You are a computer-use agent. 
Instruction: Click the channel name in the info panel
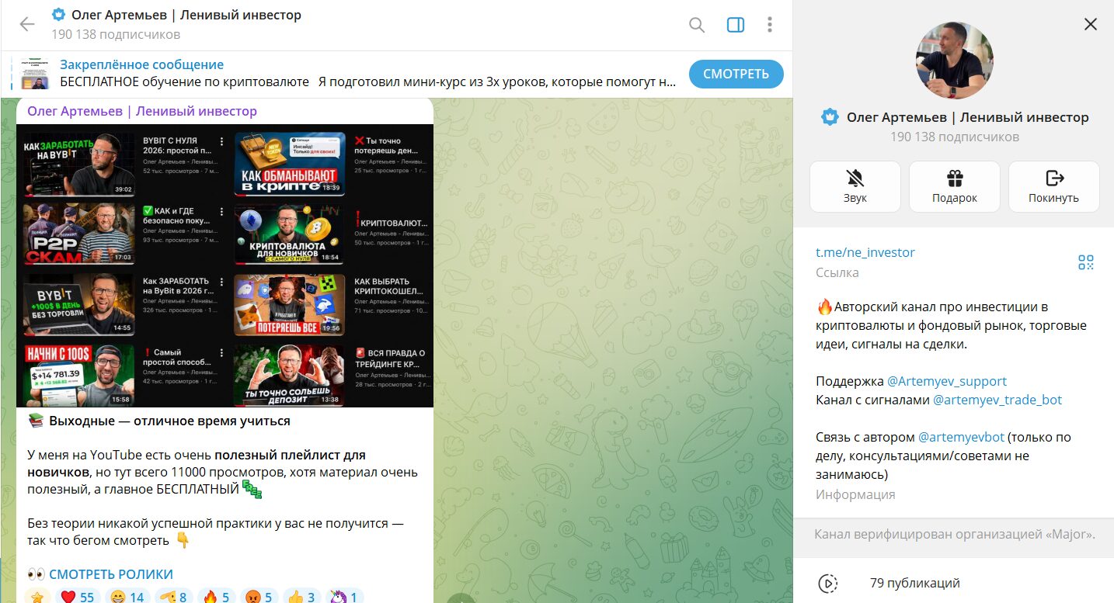[967, 117]
